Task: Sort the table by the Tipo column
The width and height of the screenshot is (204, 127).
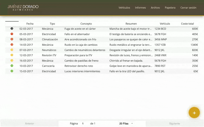Action: pyautogui.click(x=52, y=24)
